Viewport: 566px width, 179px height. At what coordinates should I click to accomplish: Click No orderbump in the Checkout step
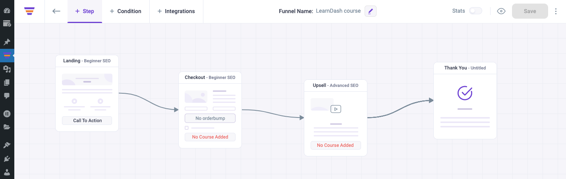point(210,118)
